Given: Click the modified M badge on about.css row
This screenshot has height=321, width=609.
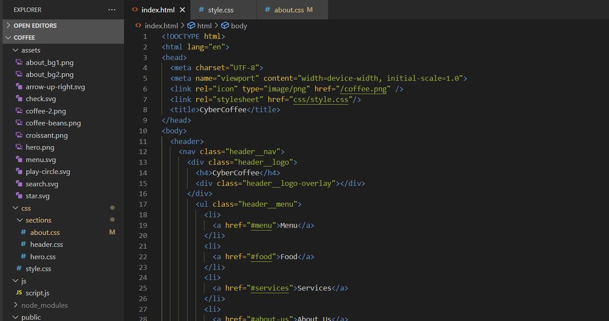Looking at the screenshot, I should coord(112,233).
